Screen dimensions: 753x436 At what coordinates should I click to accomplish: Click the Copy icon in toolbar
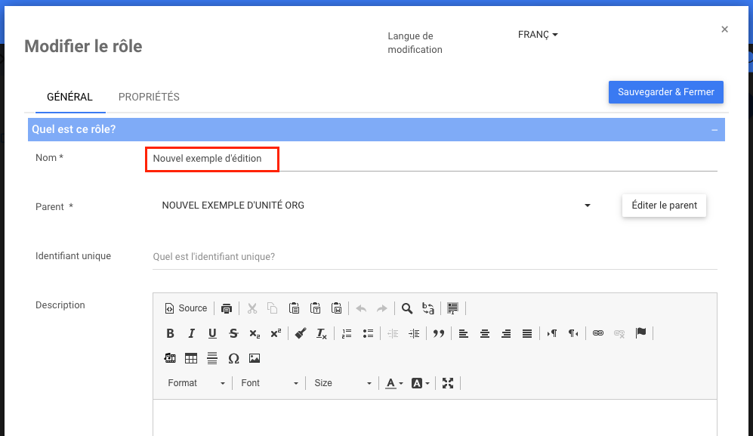click(273, 308)
